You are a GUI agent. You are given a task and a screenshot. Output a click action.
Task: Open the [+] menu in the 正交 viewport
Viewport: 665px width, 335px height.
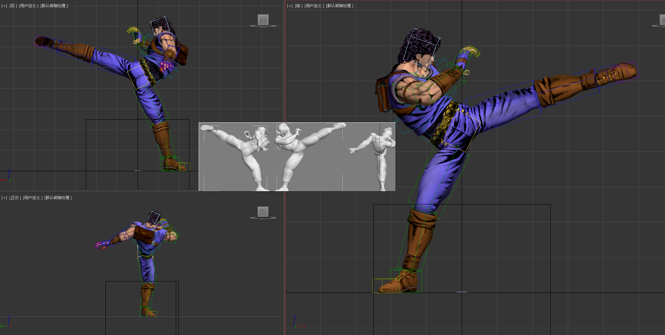coord(4,198)
